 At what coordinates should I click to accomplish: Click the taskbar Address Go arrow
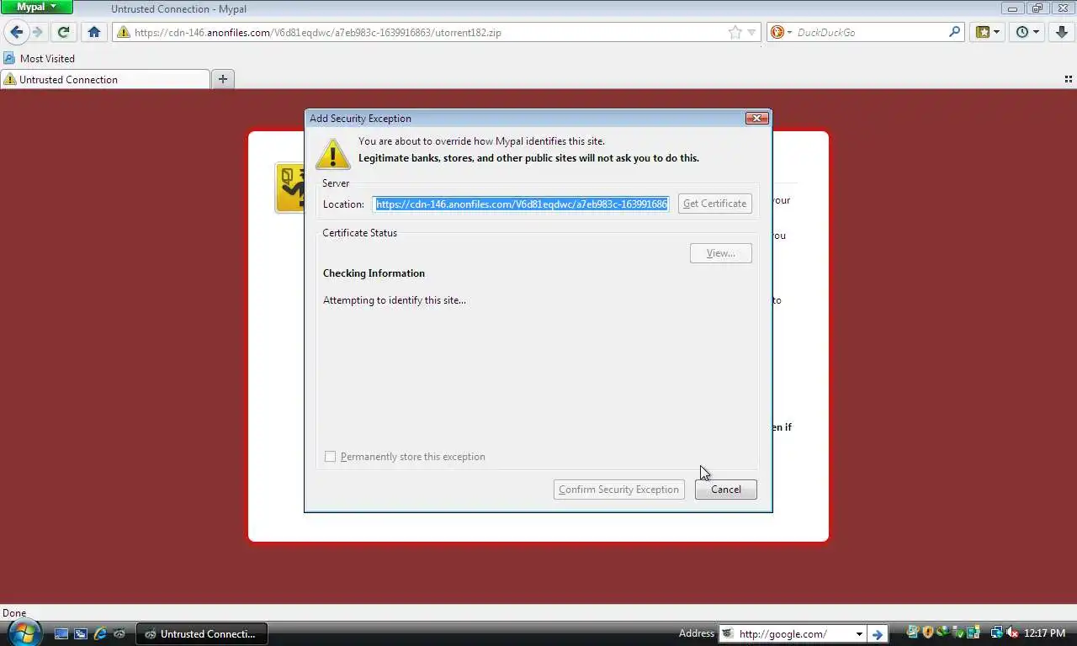pyautogui.click(x=877, y=633)
